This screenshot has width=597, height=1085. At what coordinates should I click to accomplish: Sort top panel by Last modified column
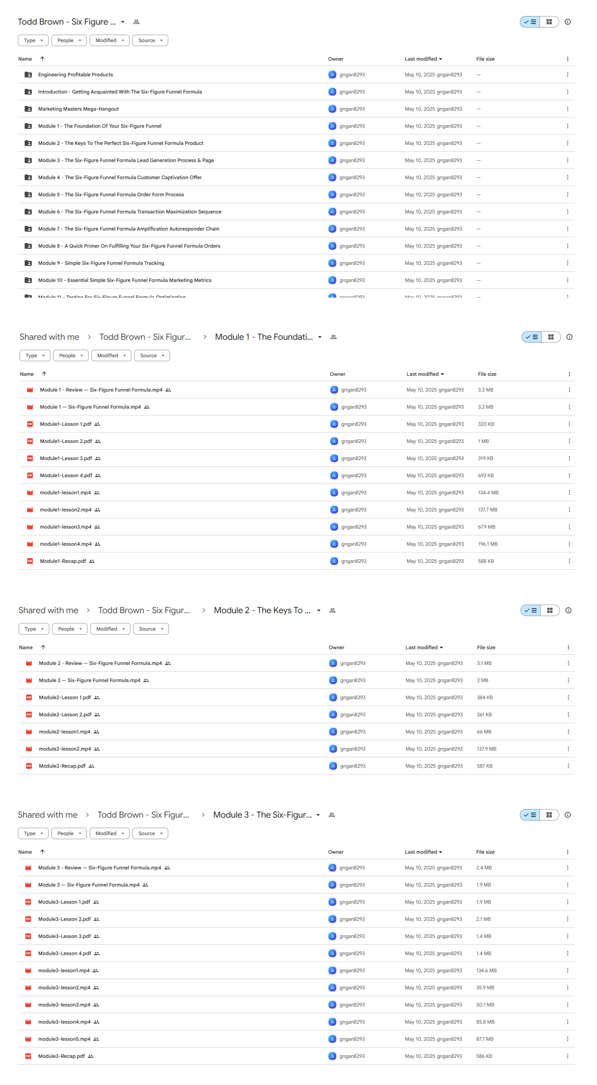pyautogui.click(x=423, y=59)
